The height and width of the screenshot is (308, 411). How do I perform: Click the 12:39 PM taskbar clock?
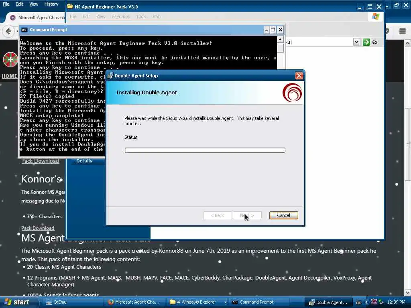pyautogui.click(x=396, y=302)
